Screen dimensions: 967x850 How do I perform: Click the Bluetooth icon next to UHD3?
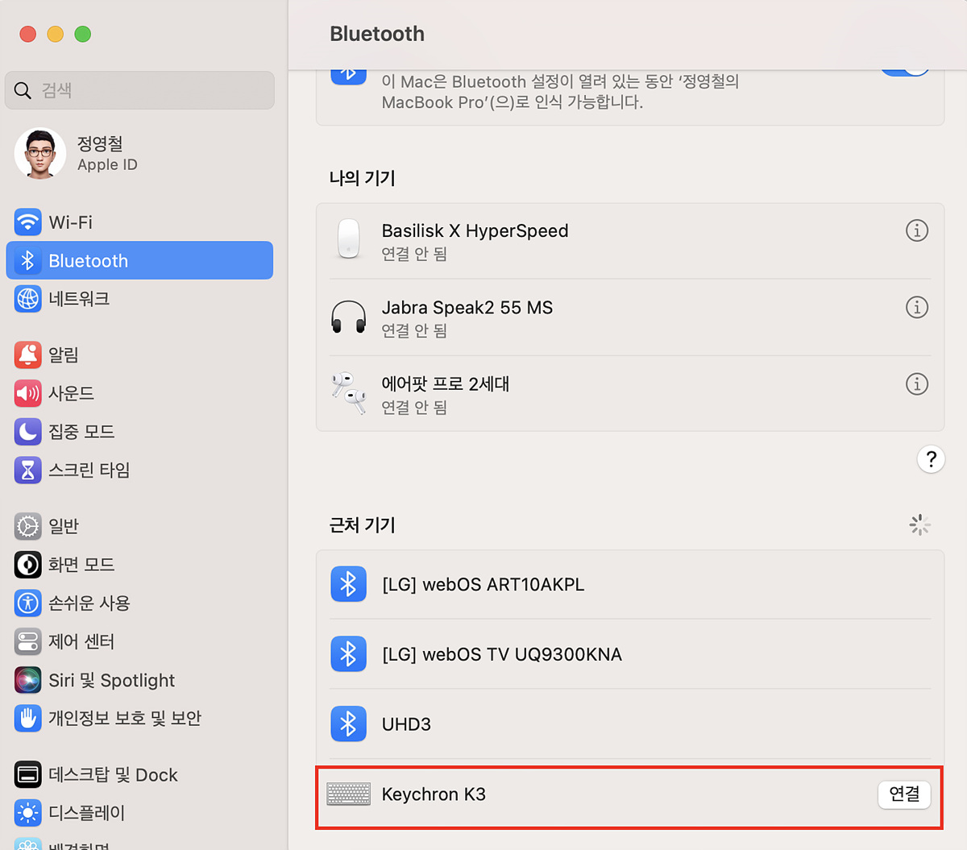coord(348,724)
